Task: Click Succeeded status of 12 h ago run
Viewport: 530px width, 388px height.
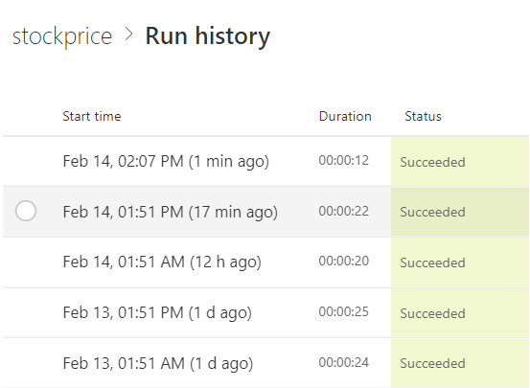Action: coord(432,262)
